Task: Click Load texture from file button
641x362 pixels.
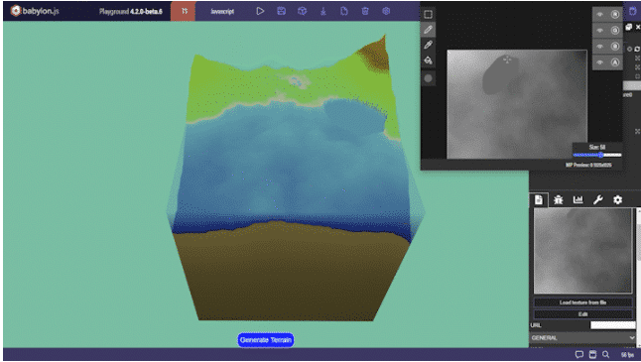Action: pos(582,302)
